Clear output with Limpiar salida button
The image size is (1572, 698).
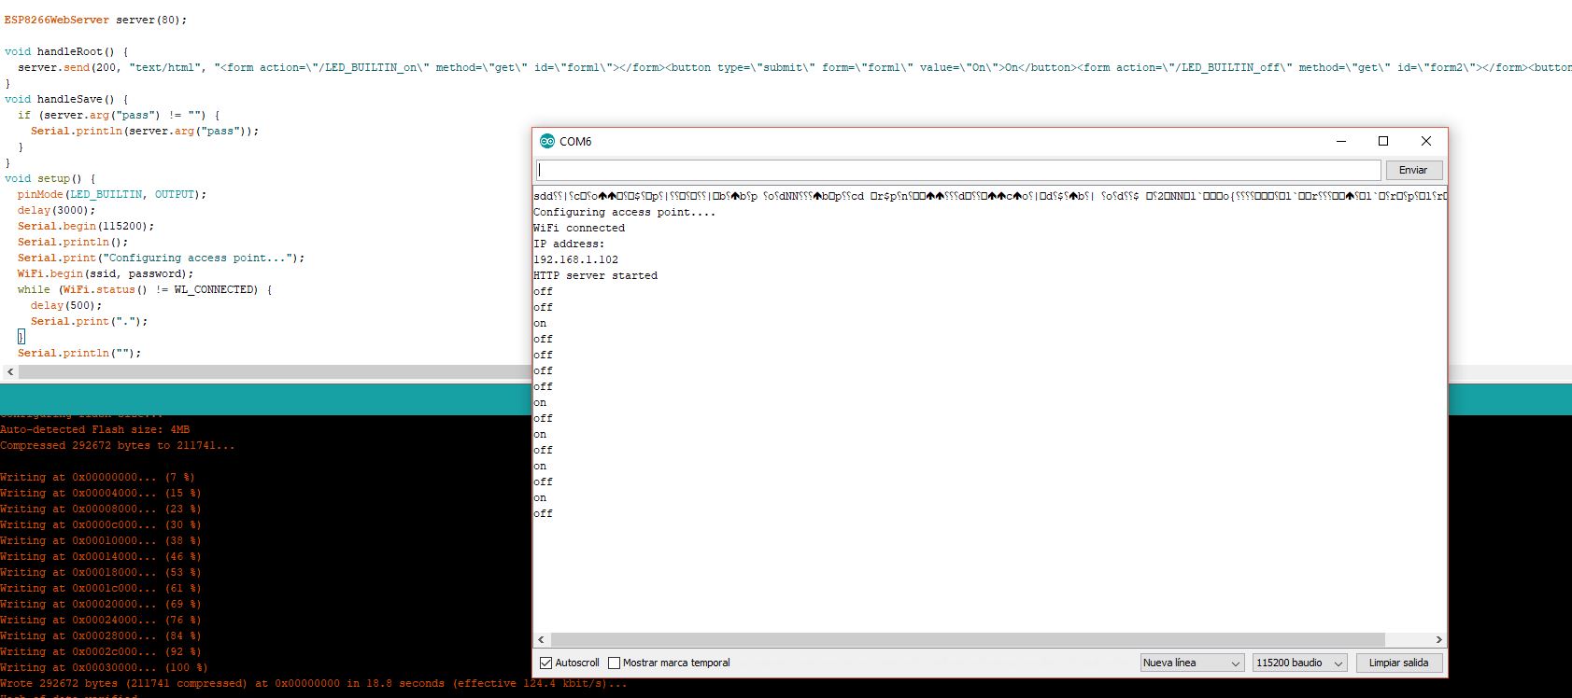coord(1398,663)
